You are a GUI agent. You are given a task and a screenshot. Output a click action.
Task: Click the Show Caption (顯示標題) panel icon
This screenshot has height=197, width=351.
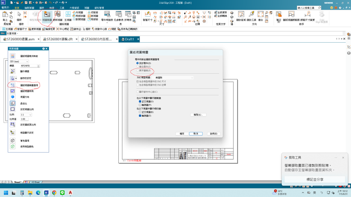[x=13, y=71]
